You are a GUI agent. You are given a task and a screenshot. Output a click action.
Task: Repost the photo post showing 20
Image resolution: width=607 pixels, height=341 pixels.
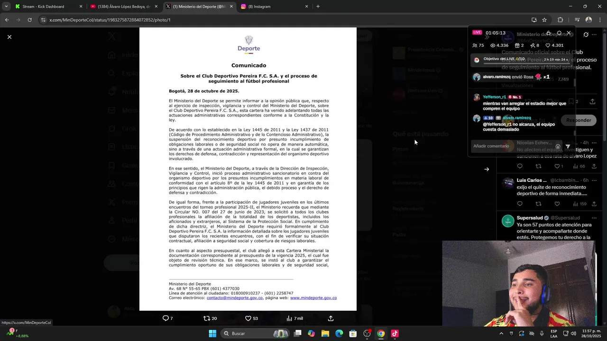pos(210,318)
